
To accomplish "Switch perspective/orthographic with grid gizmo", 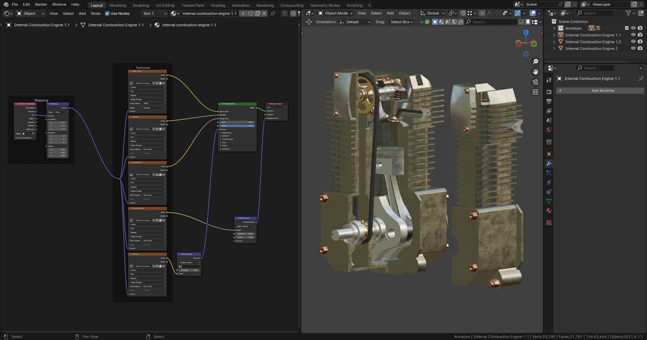I will click(535, 92).
